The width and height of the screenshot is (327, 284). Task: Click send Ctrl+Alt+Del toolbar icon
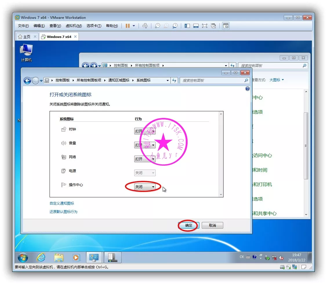(x=145, y=26)
